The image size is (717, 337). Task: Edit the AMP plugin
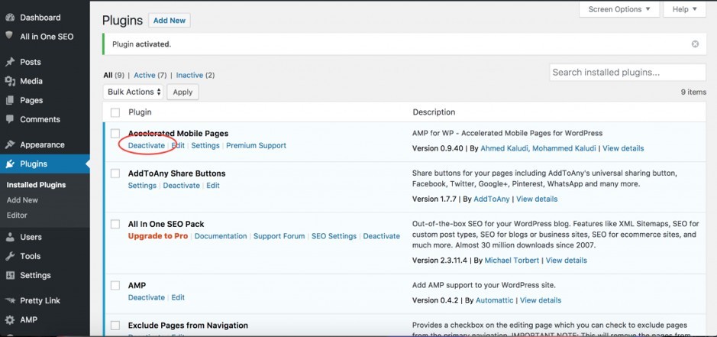coord(178,297)
